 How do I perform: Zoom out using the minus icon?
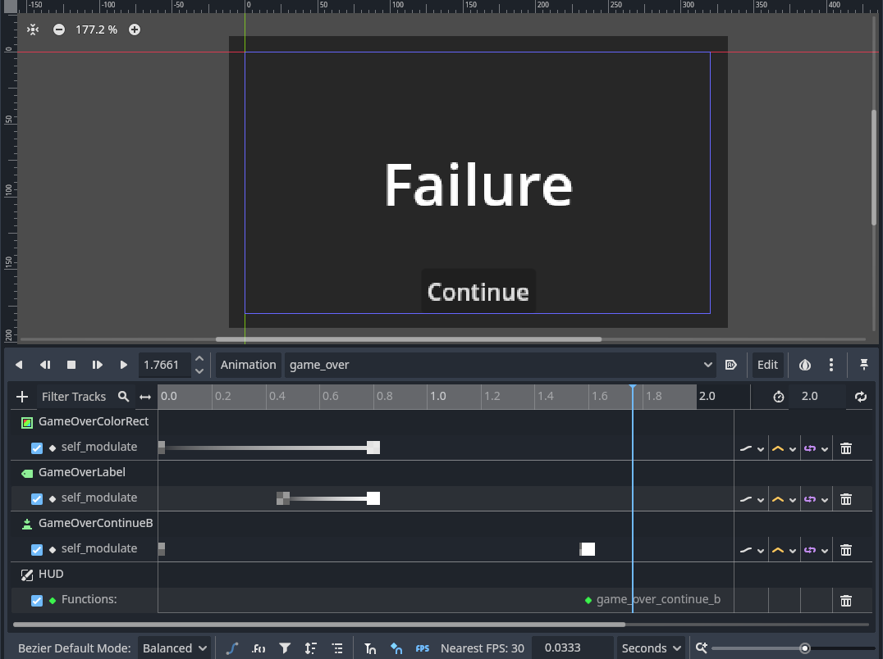(59, 30)
